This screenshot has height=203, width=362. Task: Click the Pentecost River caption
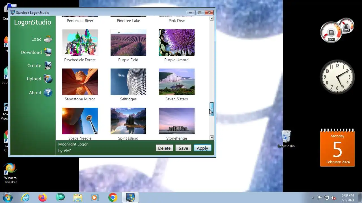coord(80,21)
